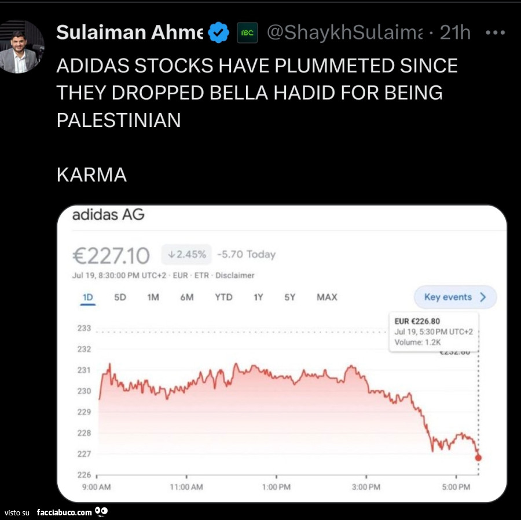Click the blue verified checkmark badge

pos(218,32)
